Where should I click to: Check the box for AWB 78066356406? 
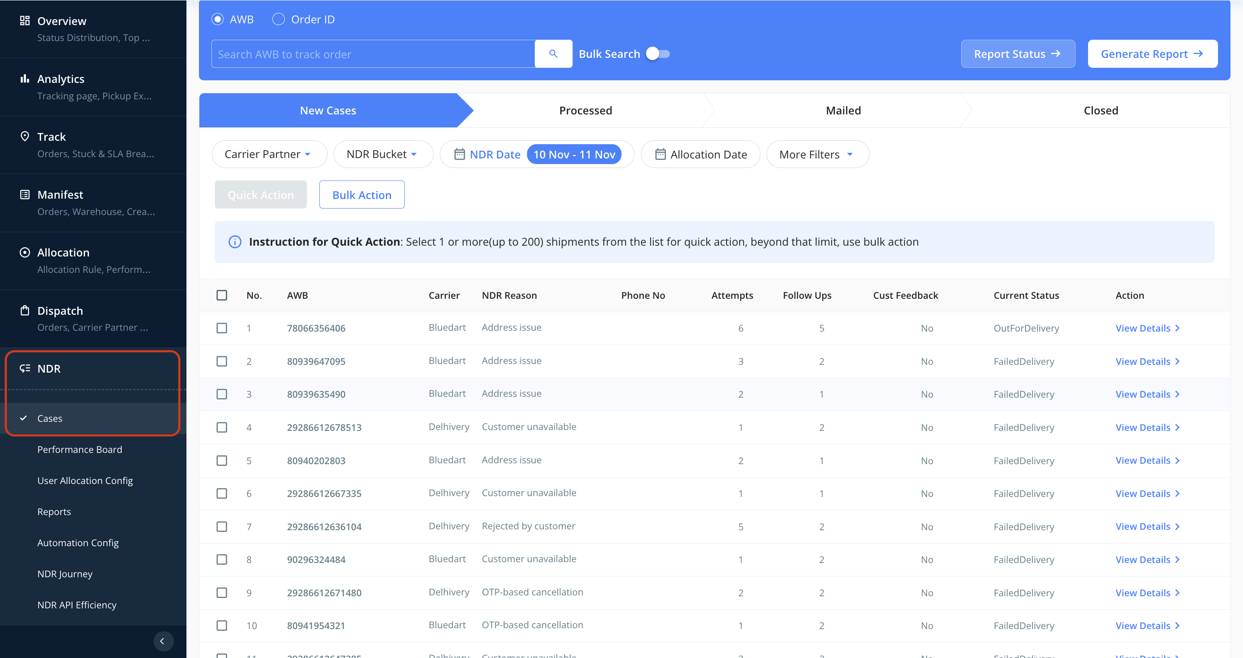[x=221, y=328]
